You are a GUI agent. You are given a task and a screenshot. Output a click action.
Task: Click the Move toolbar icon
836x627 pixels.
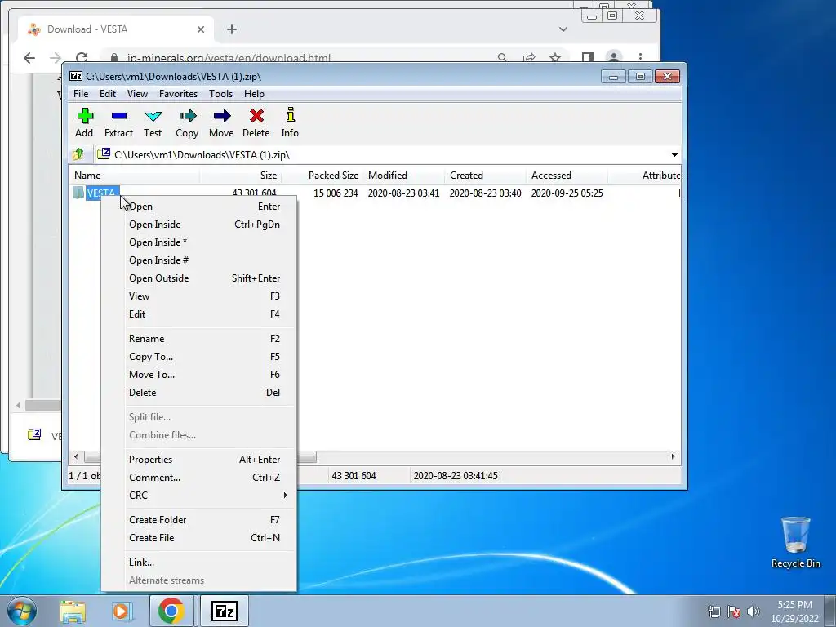click(x=222, y=116)
